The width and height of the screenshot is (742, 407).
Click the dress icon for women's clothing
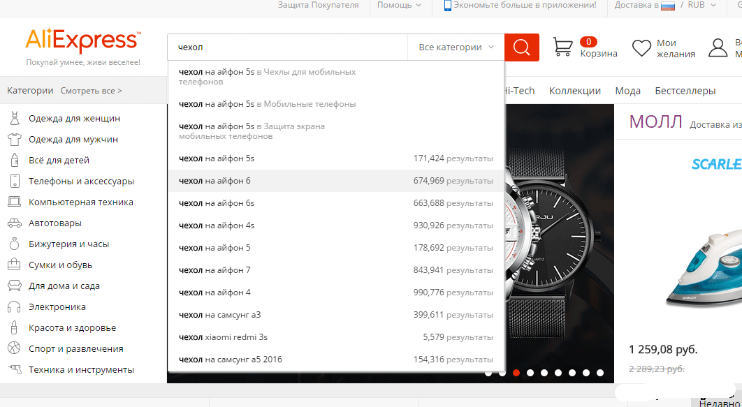coord(14,118)
